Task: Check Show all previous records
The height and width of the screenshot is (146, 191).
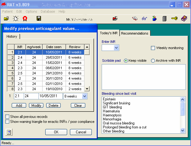Action: tap(7, 117)
